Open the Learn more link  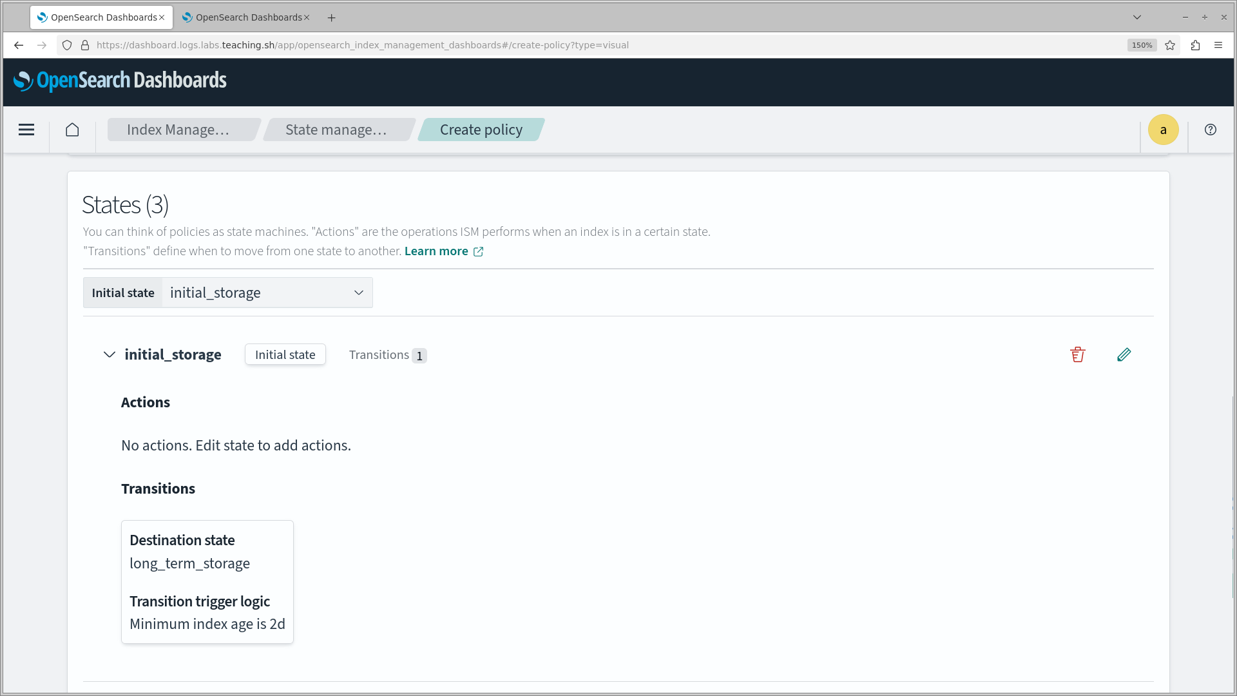pyautogui.click(x=443, y=251)
